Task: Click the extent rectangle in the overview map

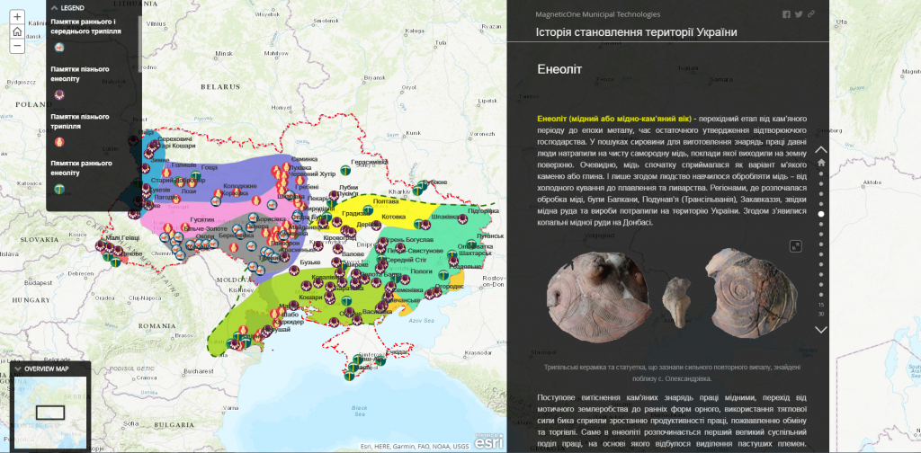Action: tap(50, 413)
